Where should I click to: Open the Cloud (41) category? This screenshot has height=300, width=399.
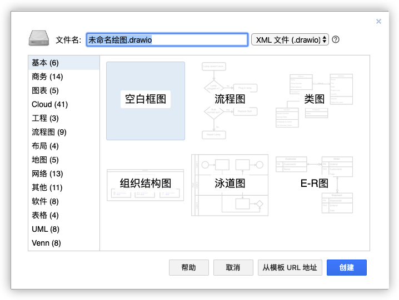pyautogui.click(x=49, y=104)
